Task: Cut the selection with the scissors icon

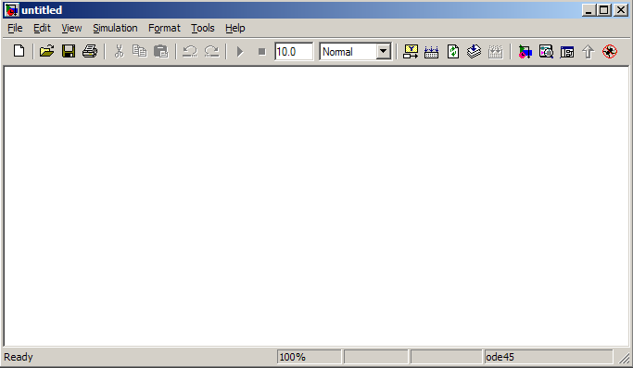Action: pos(119,51)
